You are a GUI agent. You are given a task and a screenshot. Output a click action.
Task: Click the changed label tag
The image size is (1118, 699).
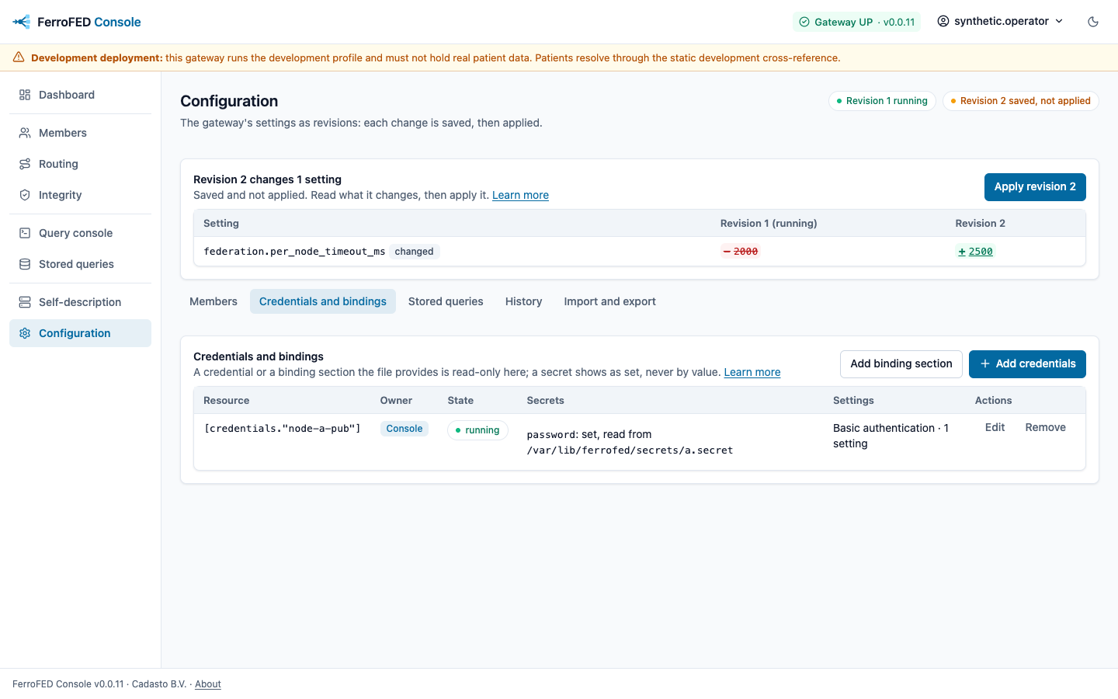click(415, 252)
